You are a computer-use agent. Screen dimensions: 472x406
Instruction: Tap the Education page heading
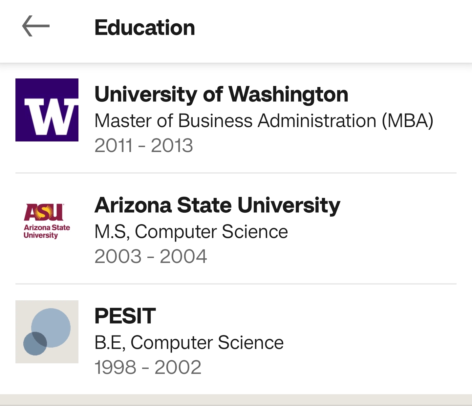coord(145,27)
